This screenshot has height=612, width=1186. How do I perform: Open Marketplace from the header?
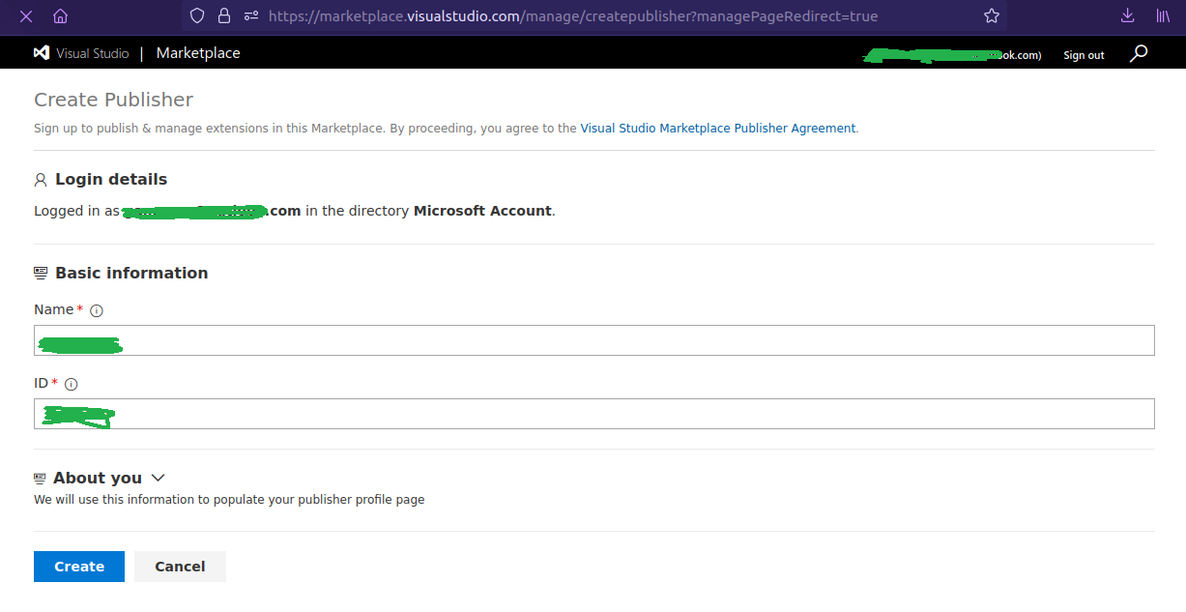pos(197,53)
